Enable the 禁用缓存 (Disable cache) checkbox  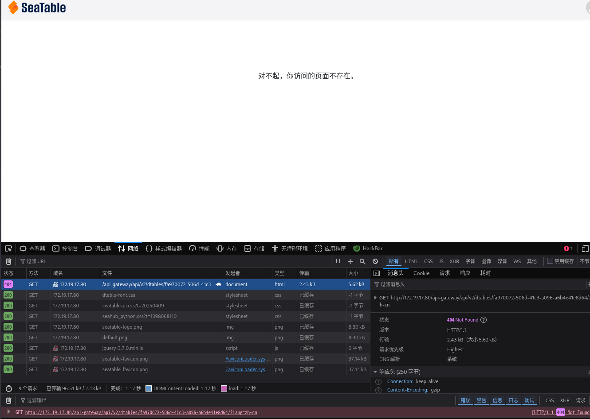point(550,261)
